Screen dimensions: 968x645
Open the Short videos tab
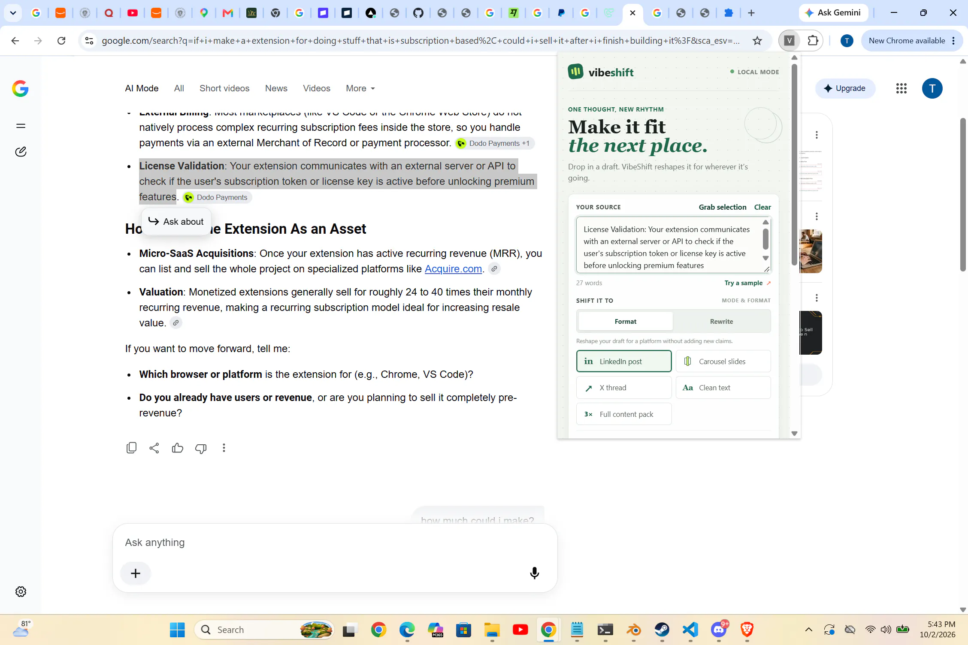pyautogui.click(x=224, y=88)
